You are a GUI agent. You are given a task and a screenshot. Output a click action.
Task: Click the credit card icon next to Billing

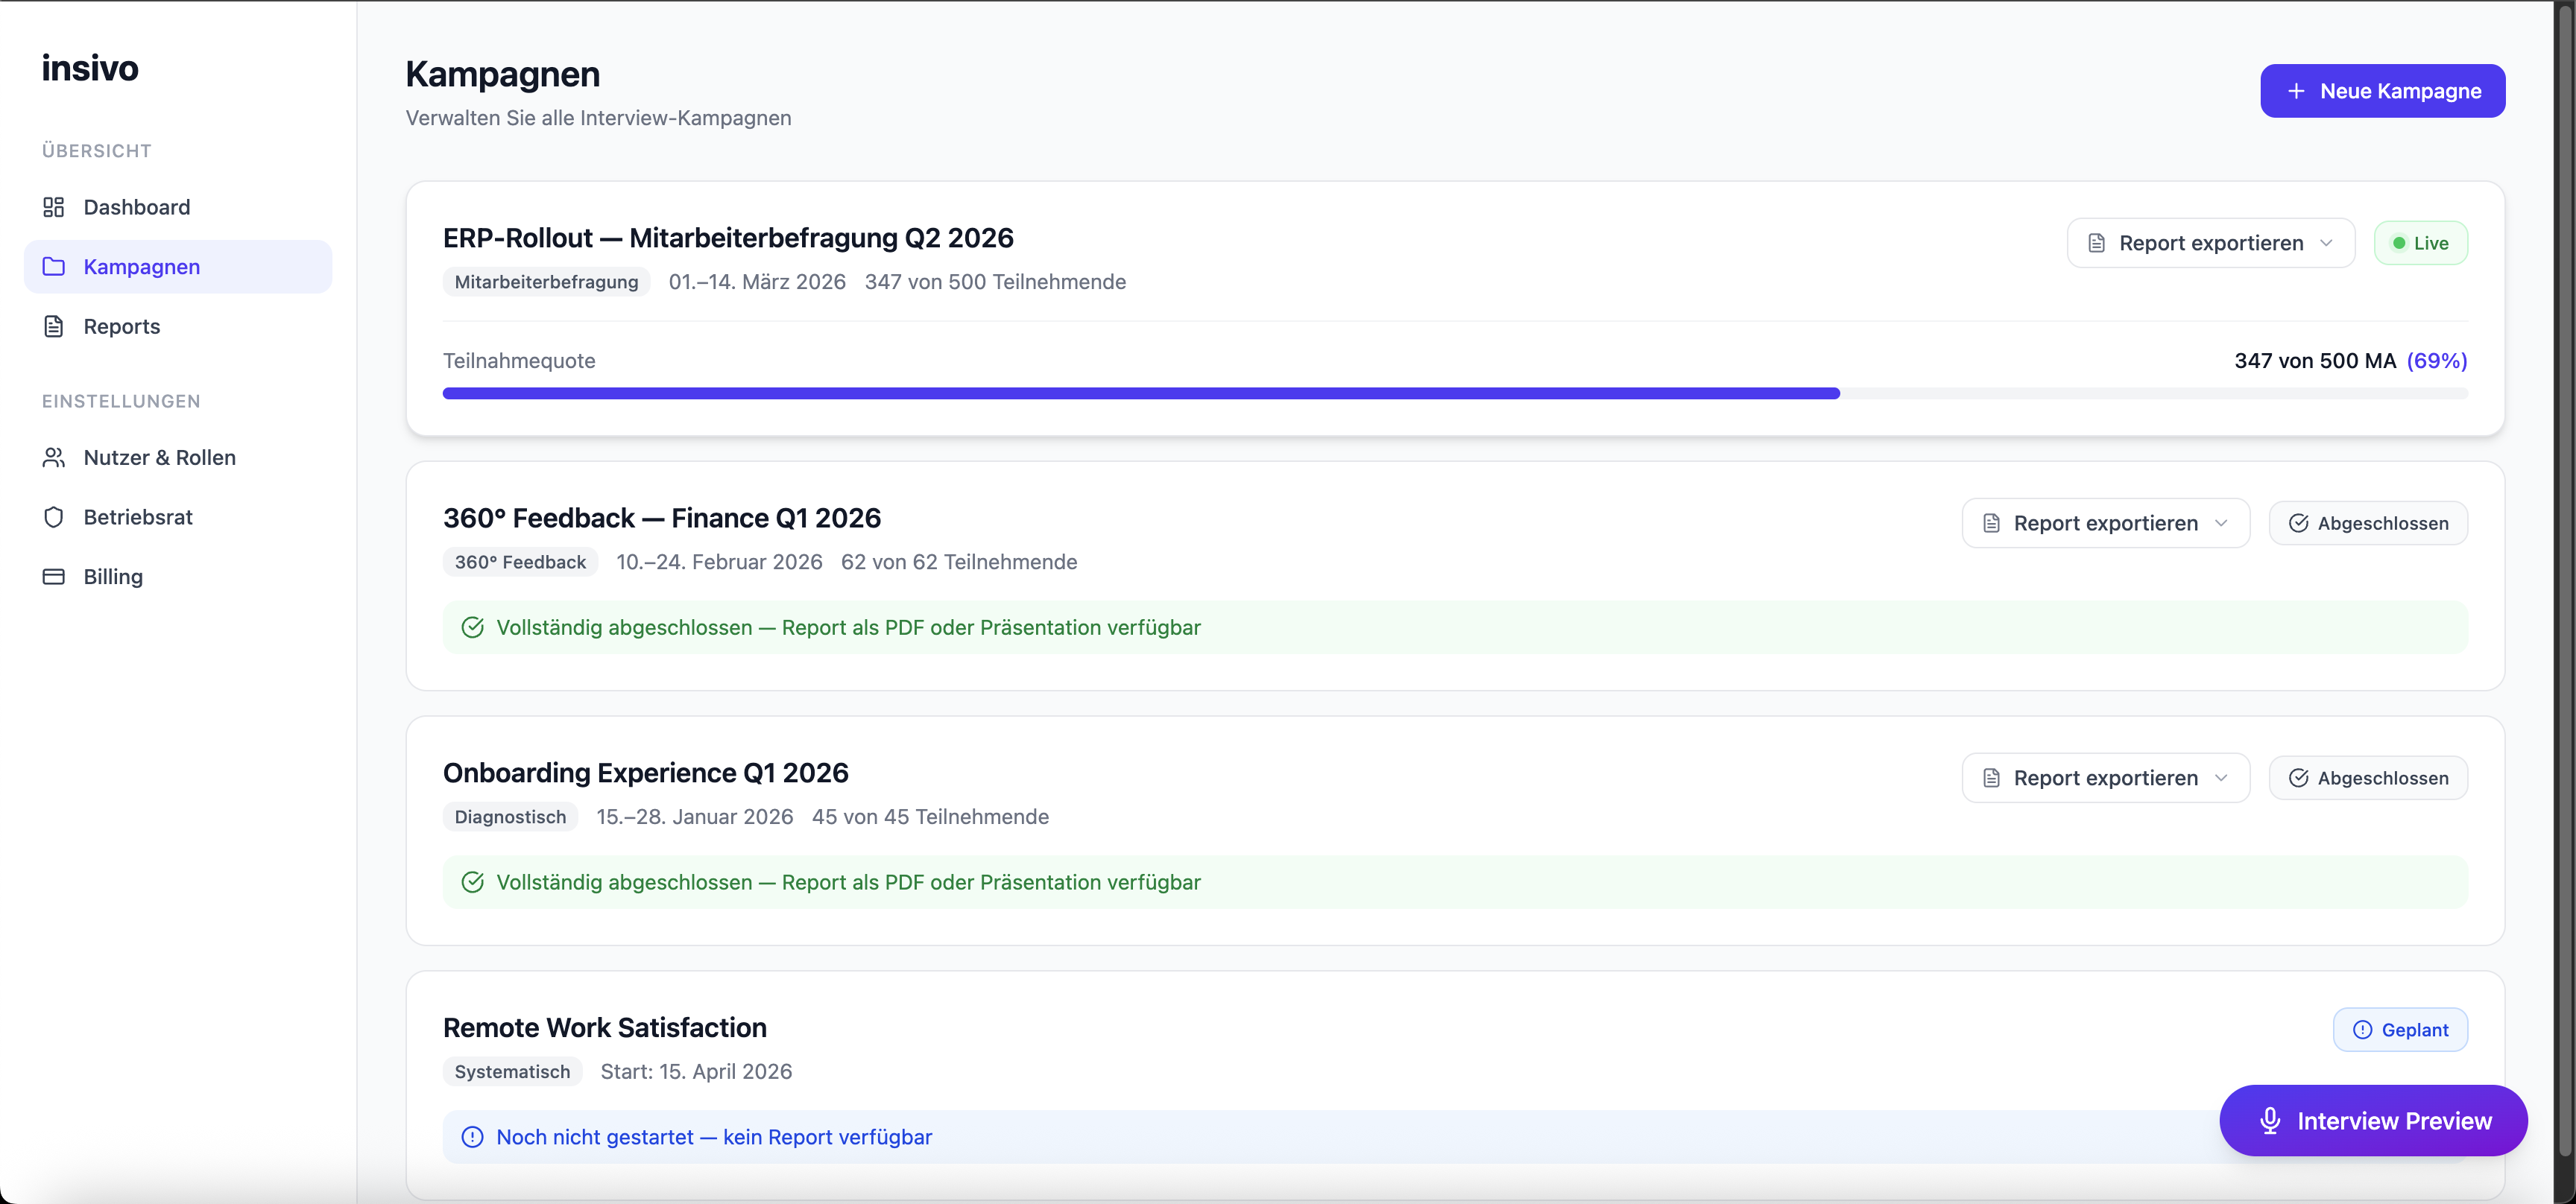tap(55, 577)
